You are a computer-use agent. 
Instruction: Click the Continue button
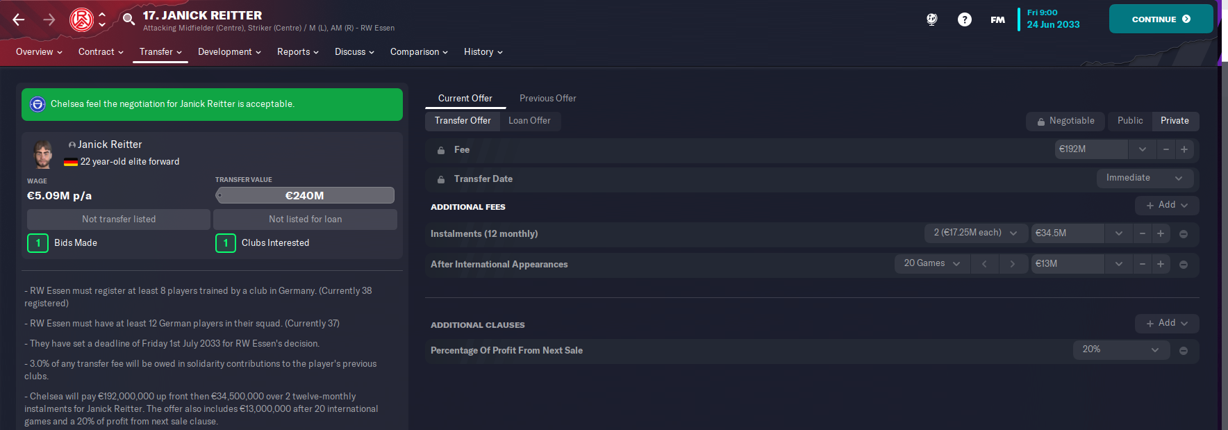pos(1161,19)
